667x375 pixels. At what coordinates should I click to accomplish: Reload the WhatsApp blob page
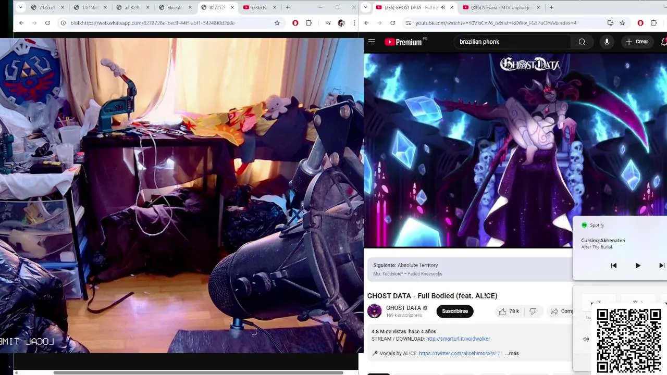click(47, 23)
